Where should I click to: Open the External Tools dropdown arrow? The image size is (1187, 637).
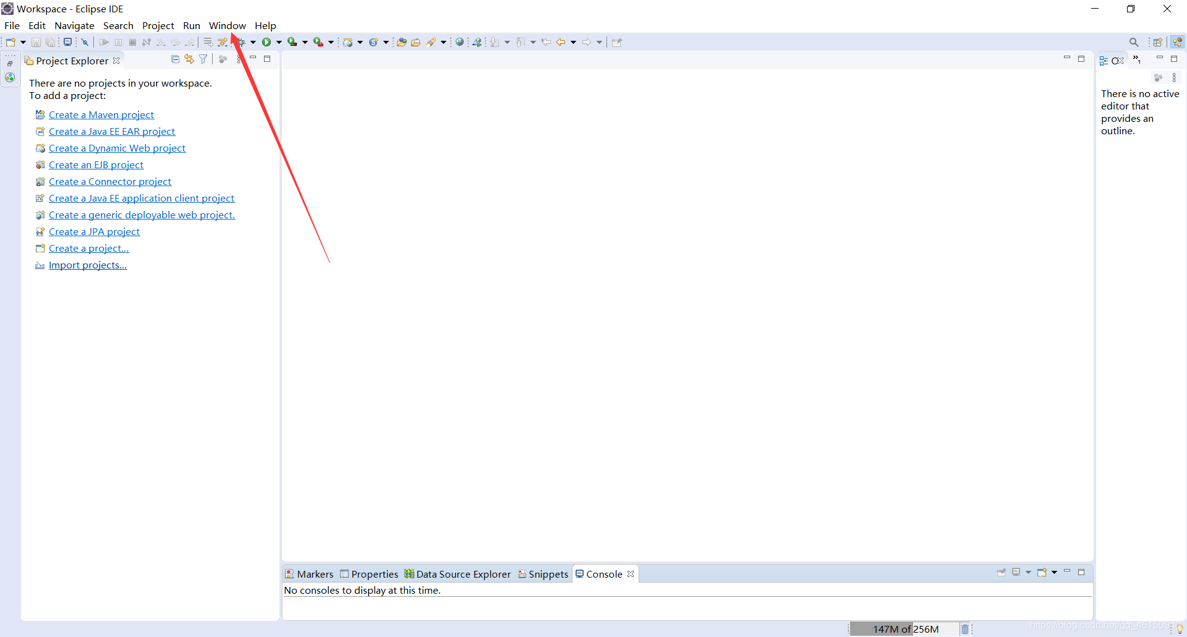331,42
